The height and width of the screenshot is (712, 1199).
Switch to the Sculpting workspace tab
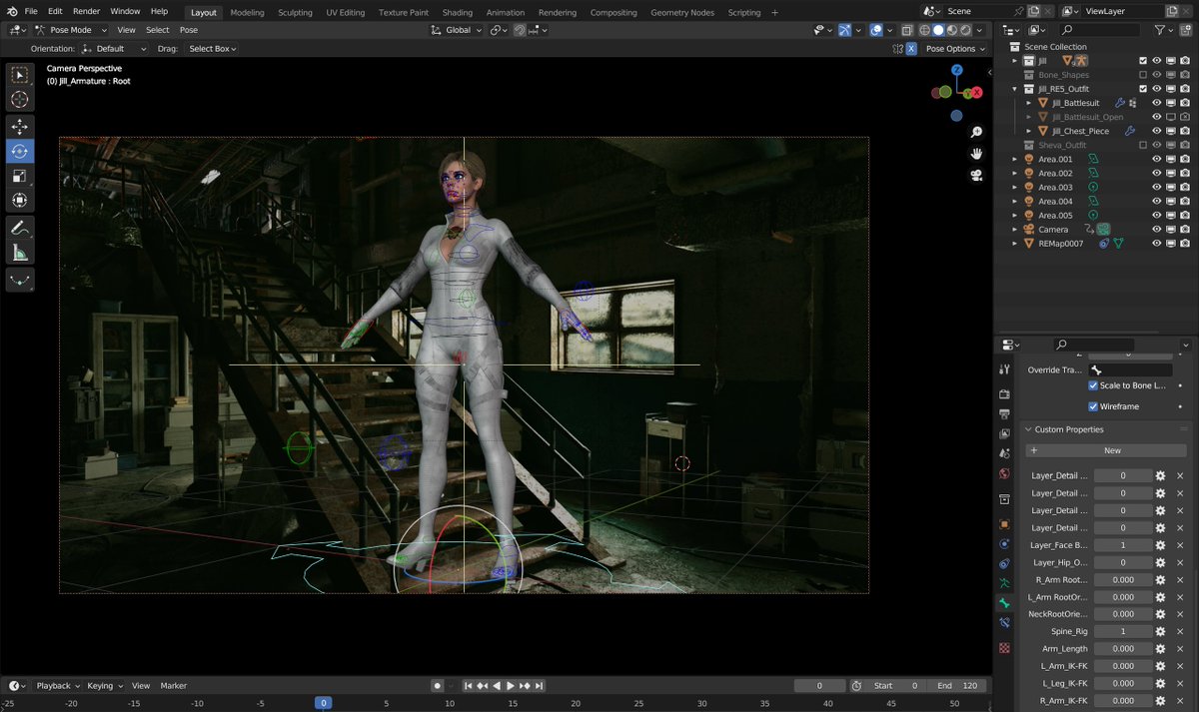295,12
